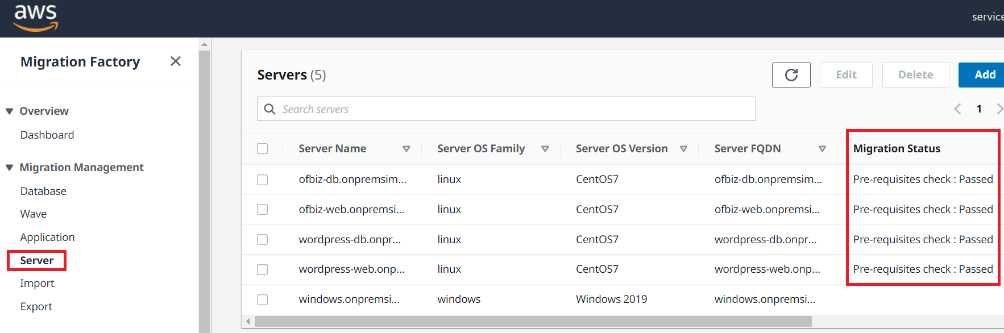Open the Dashboard page
This screenshot has width=1004, height=333.
tap(47, 135)
